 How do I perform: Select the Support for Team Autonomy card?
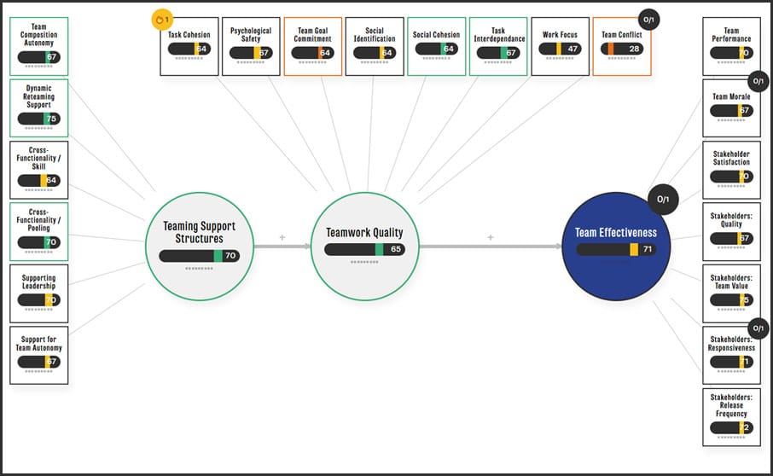pos(38,354)
